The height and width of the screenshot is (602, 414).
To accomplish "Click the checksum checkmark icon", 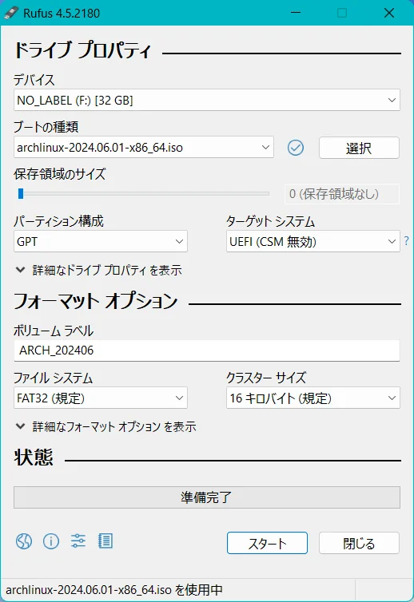I will 296,148.
